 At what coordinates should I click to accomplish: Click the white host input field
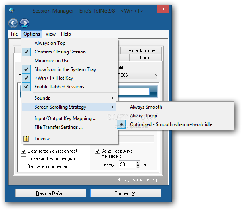pos(134,92)
